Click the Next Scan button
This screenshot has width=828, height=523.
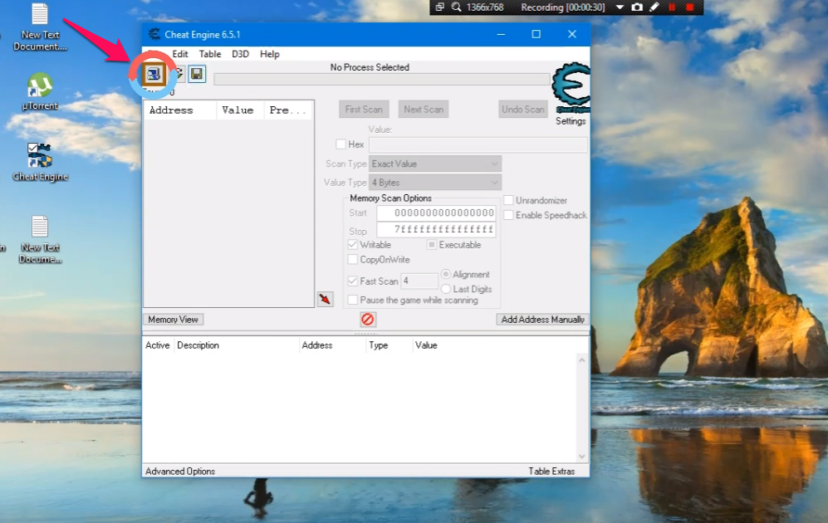point(424,110)
